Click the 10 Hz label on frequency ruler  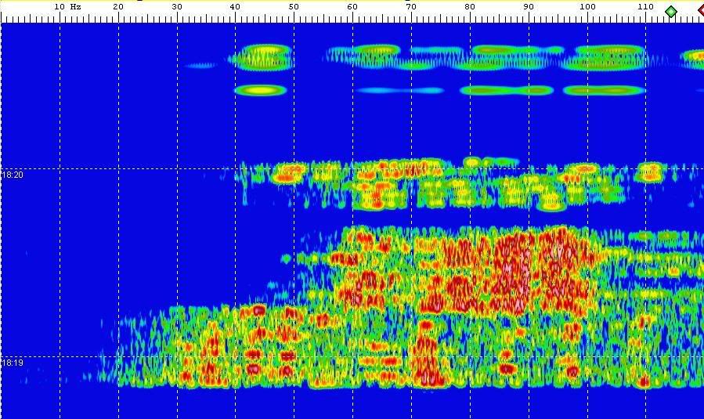66,7
